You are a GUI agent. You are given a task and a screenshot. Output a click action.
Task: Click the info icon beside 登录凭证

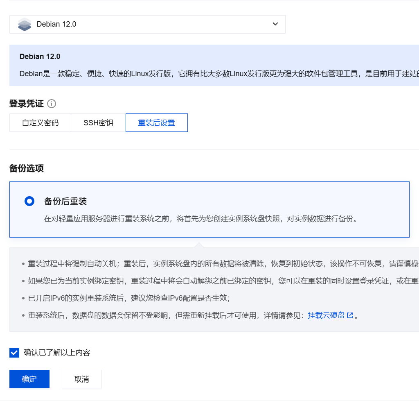click(x=52, y=104)
